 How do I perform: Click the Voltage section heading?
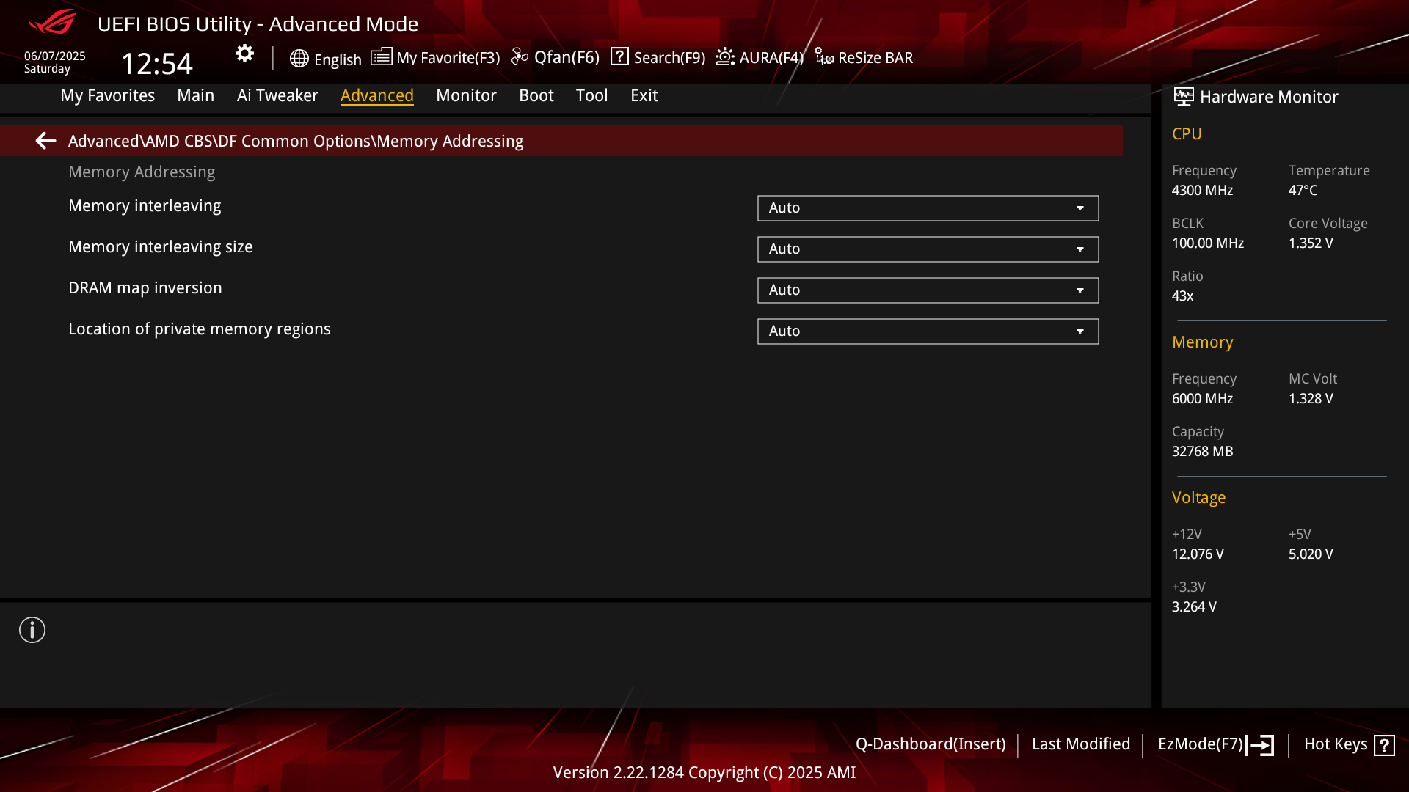1198,497
